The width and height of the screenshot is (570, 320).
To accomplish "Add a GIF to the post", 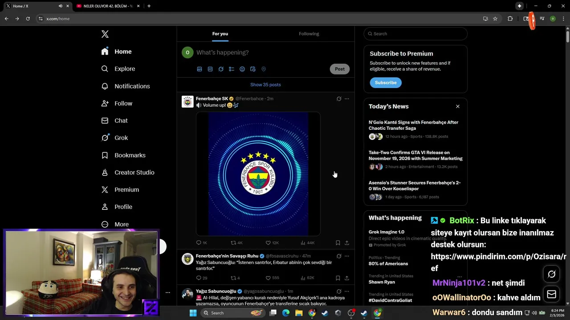I will (x=210, y=69).
